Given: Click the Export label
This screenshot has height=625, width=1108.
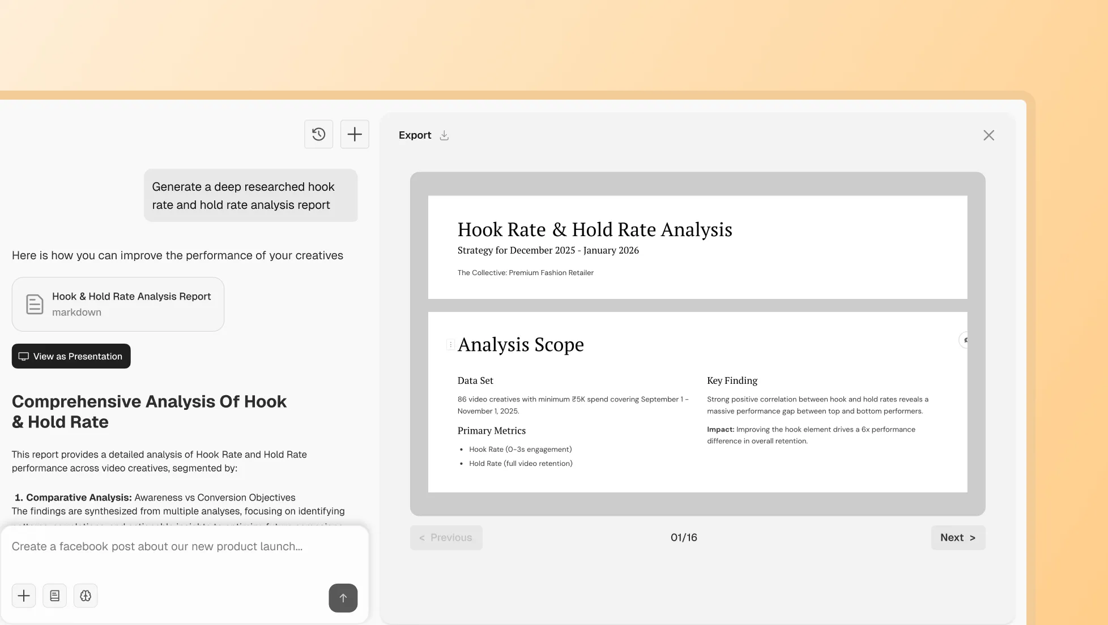Looking at the screenshot, I should tap(415, 135).
